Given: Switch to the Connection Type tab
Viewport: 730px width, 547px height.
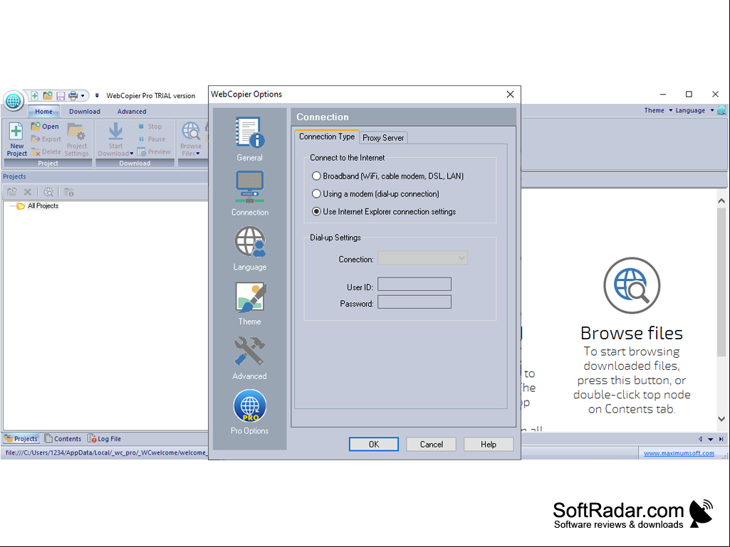Looking at the screenshot, I should click(327, 137).
